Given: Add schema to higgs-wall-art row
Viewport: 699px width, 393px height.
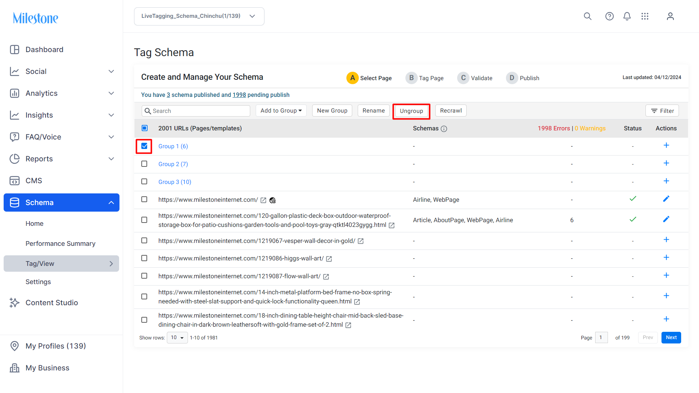Looking at the screenshot, I should pos(666,258).
